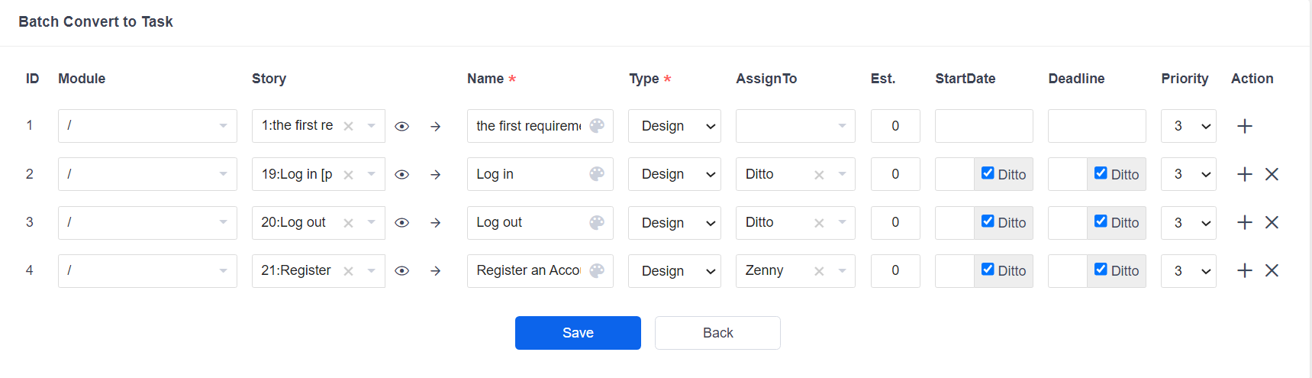Open the Module dropdown in row 3

pos(147,222)
